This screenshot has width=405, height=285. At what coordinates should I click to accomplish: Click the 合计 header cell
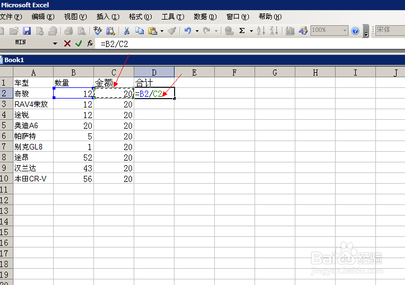pos(154,83)
